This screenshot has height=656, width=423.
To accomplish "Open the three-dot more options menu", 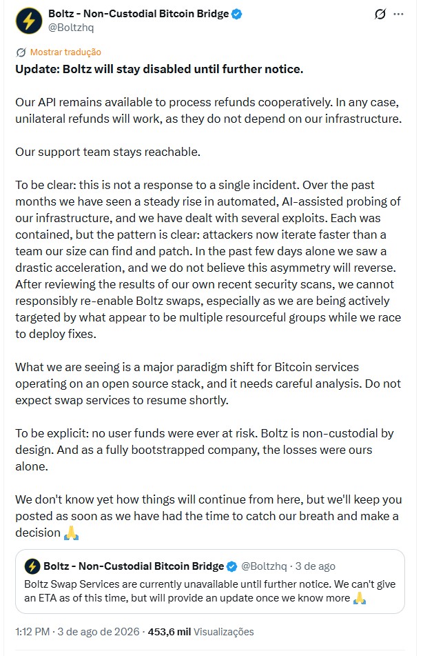I will pyautogui.click(x=398, y=14).
